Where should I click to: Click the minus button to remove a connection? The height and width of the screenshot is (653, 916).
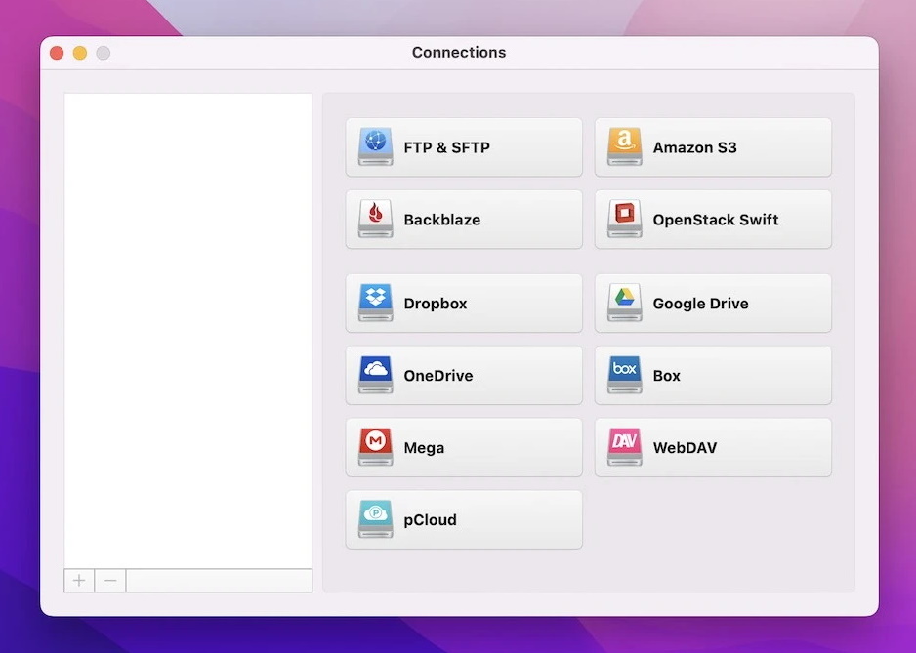coord(110,581)
